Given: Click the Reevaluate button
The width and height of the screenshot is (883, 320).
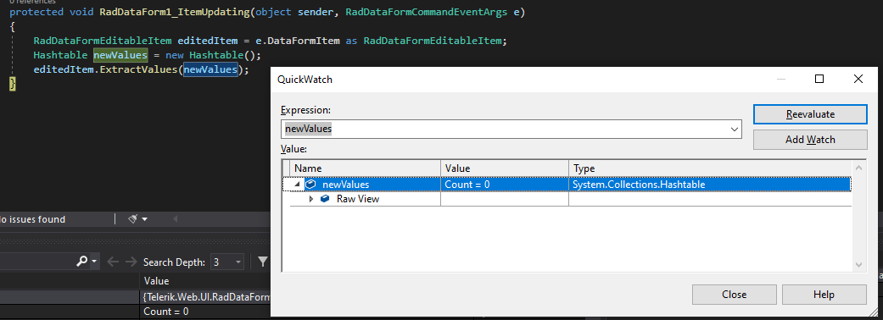Looking at the screenshot, I should (x=810, y=114).
